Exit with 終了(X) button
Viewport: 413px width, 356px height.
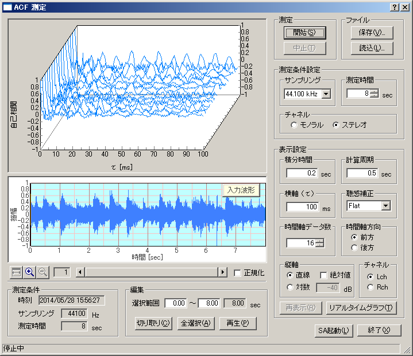379,331
